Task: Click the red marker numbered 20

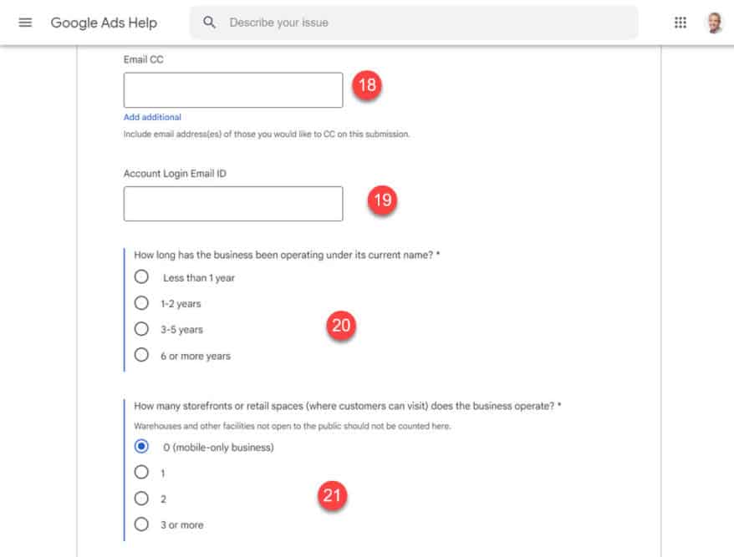Action: click(x=341, y=326)
